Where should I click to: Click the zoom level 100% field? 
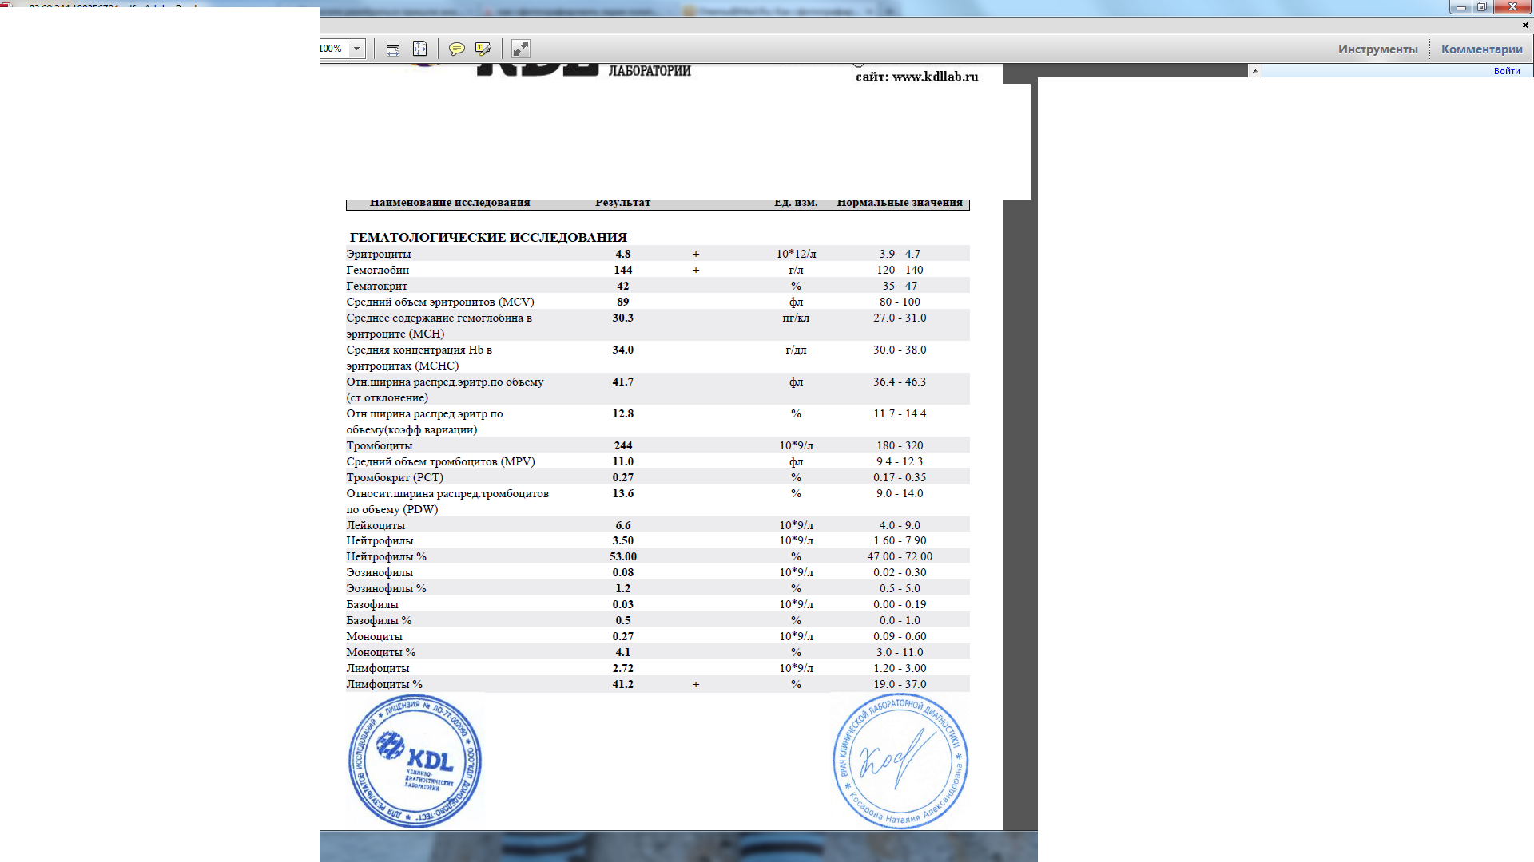[332, 49]
